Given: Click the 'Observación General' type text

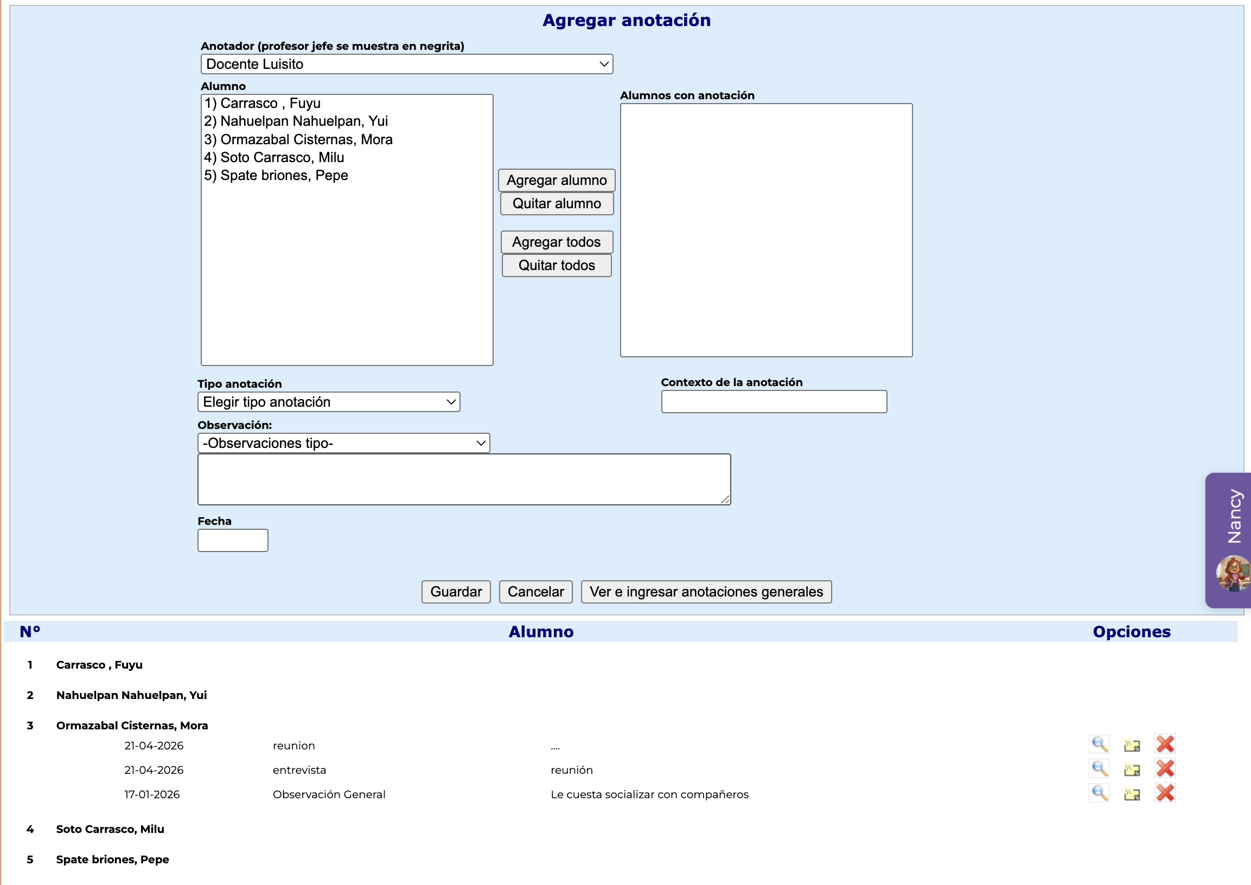Looking at the screenshot, I should click(x=329, y=795).
